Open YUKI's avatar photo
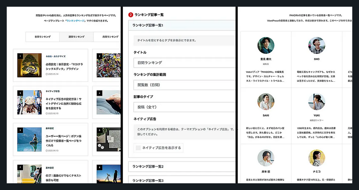Image resolution: width=359 pixels, height=190 pixels. (x=317, y=101)
